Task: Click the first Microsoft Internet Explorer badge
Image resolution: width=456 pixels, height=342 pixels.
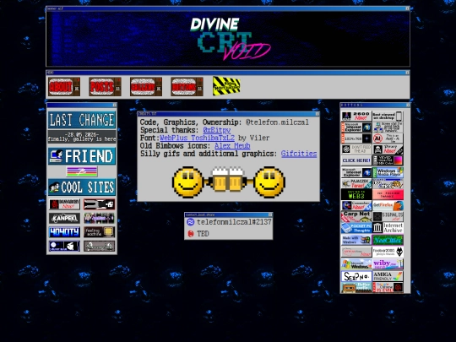Action: pyautogui.click(x=356, y=127)
